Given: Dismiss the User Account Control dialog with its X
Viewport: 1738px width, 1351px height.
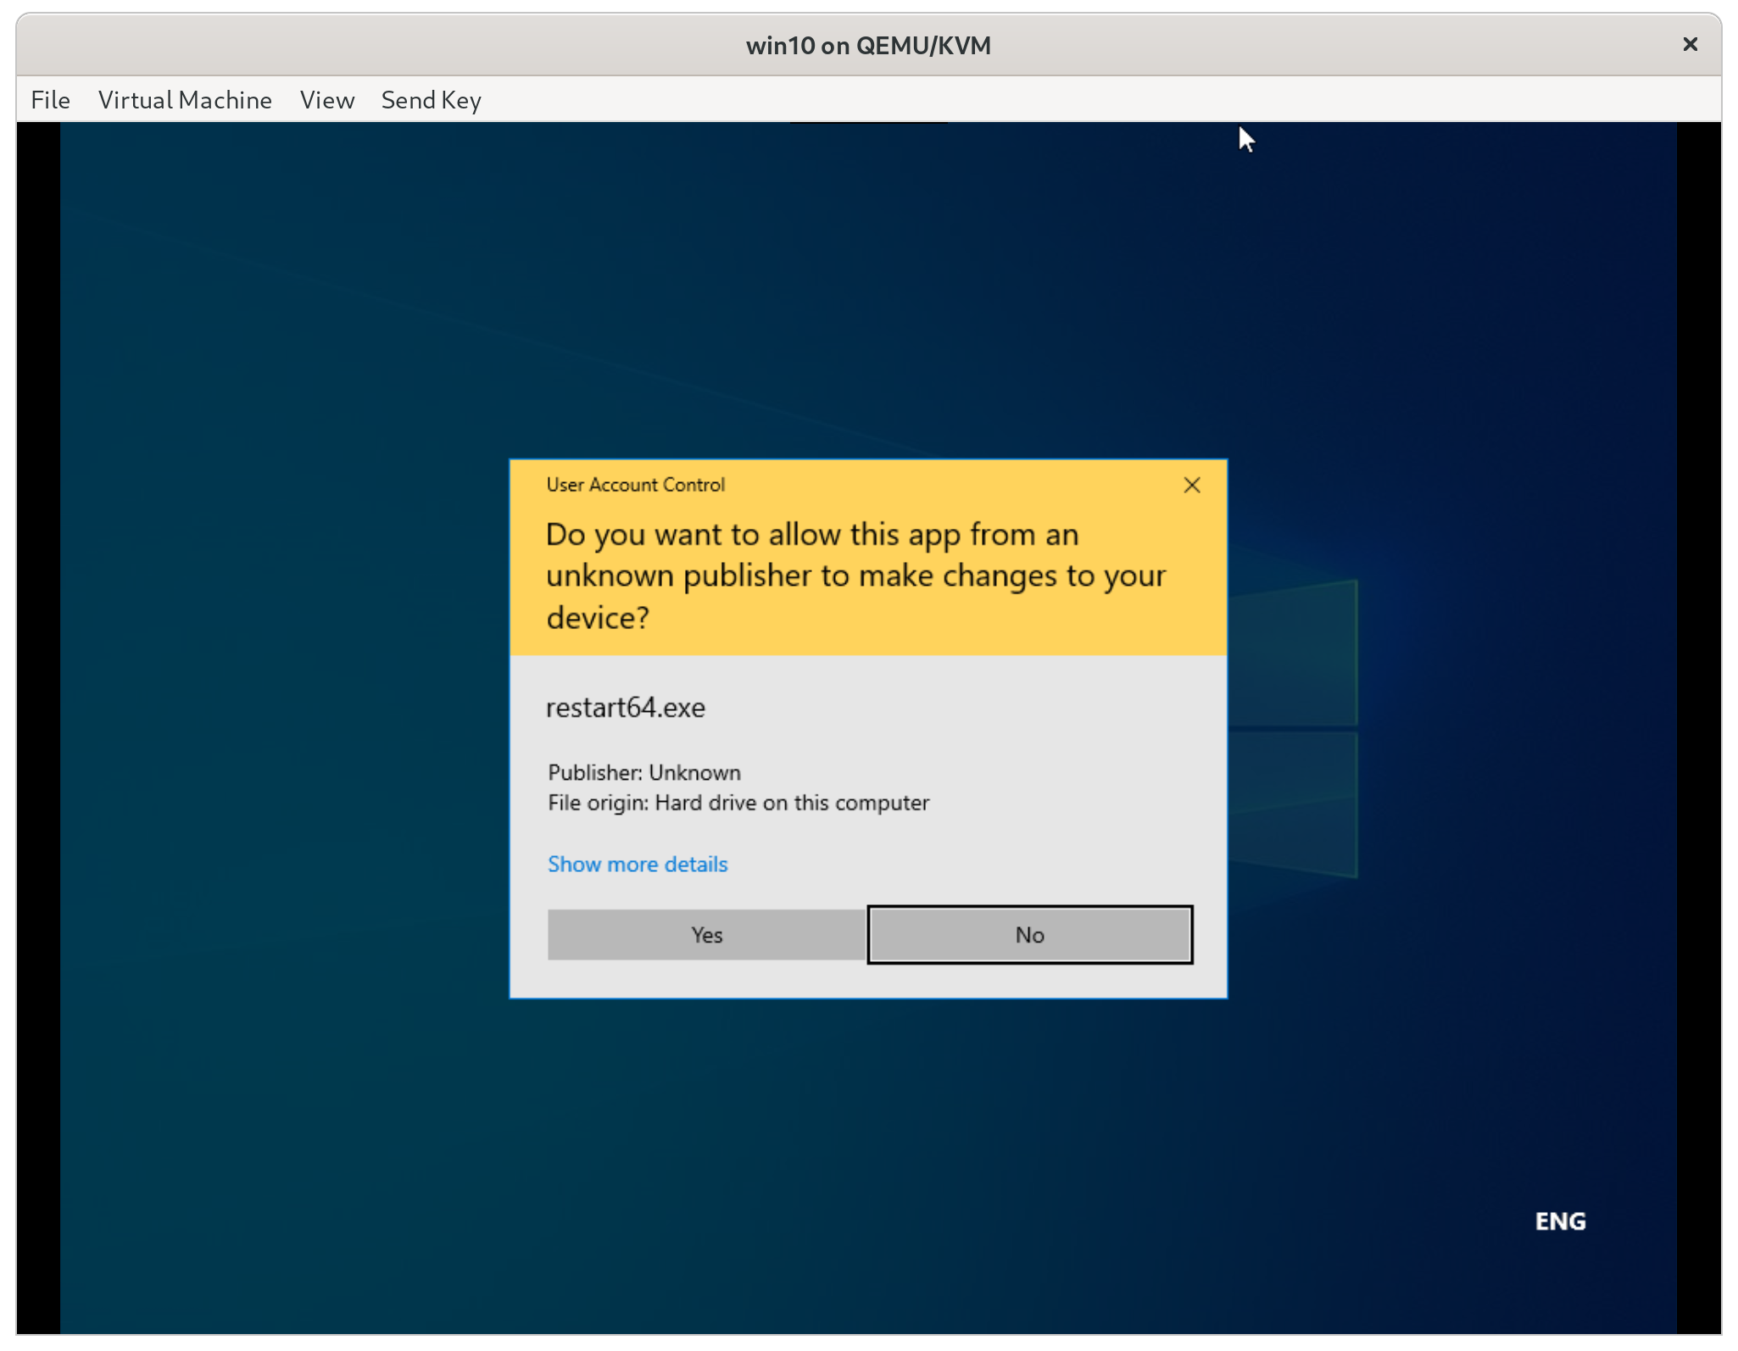Looking at the screenshot, I should click(x=1191, y=485).
